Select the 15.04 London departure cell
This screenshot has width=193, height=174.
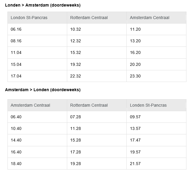pos(37,64)
